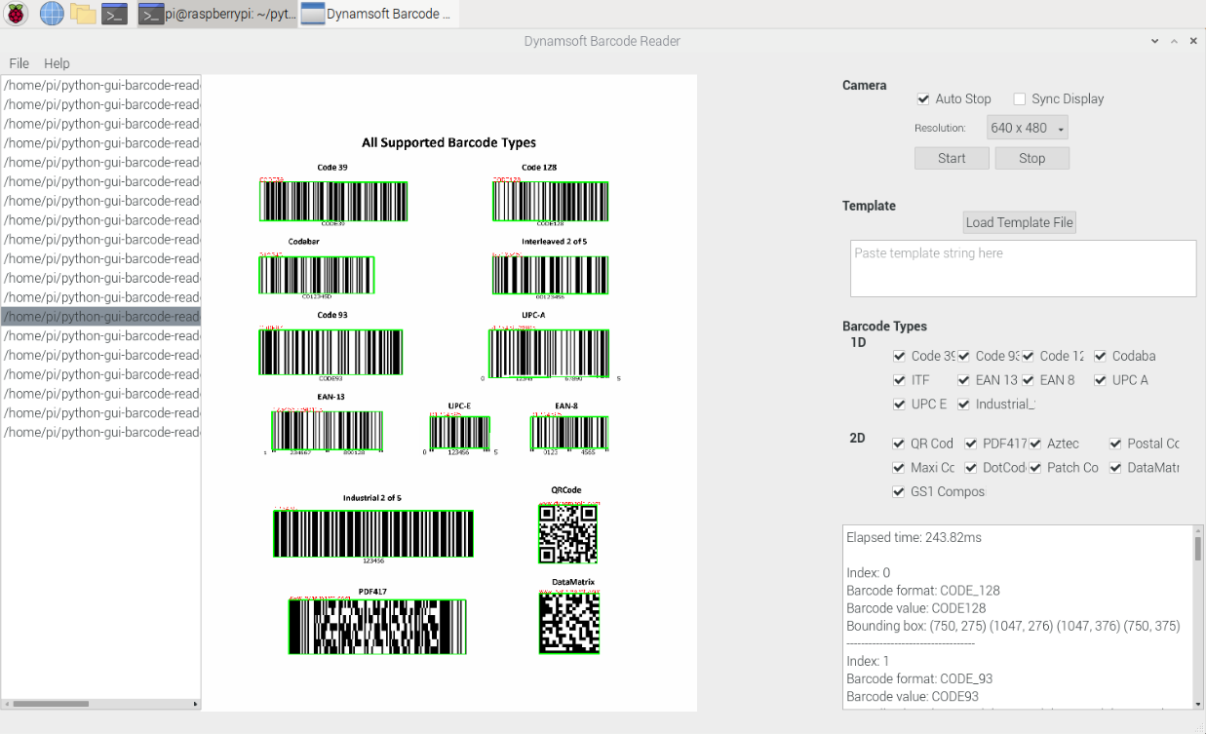Click the Dynamsoft Barcode taskbar entry

coord(376,14)
